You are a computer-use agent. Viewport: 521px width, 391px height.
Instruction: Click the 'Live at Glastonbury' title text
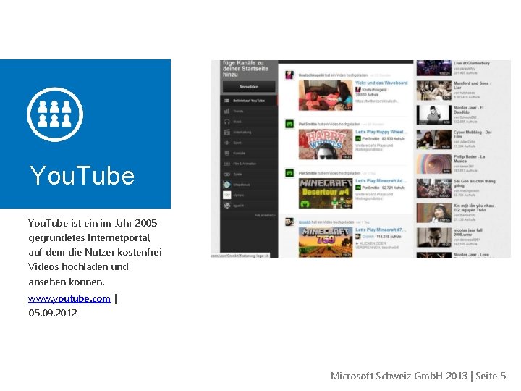tap(472, 63)
